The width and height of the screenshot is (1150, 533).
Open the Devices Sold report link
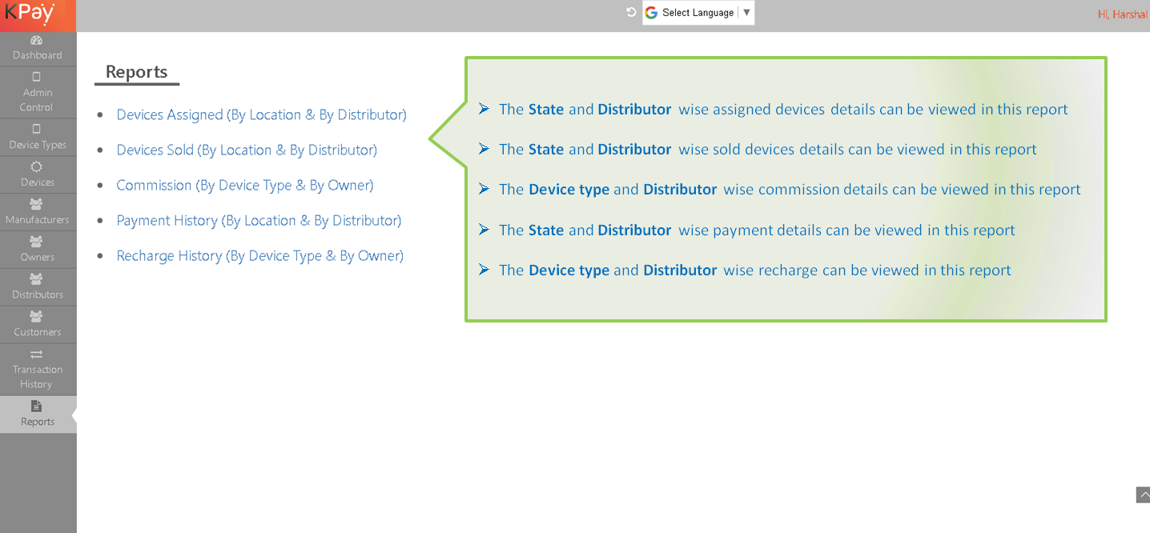pos(247,150)
